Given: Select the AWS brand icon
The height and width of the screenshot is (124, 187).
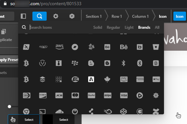Looking at the screenshot, I should [x=60, y=47].
